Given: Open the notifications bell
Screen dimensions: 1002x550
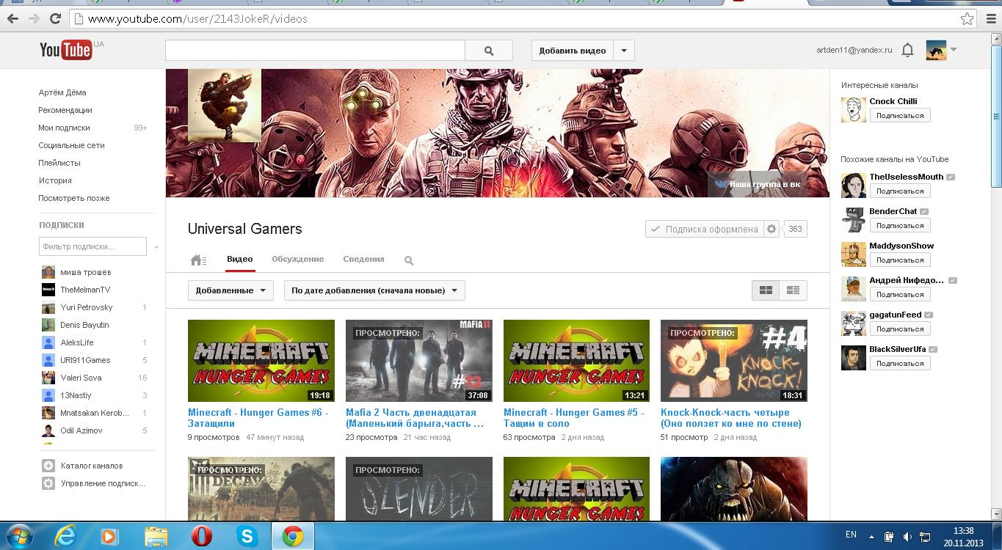Looking at the screenshot, I should point(908,50).
